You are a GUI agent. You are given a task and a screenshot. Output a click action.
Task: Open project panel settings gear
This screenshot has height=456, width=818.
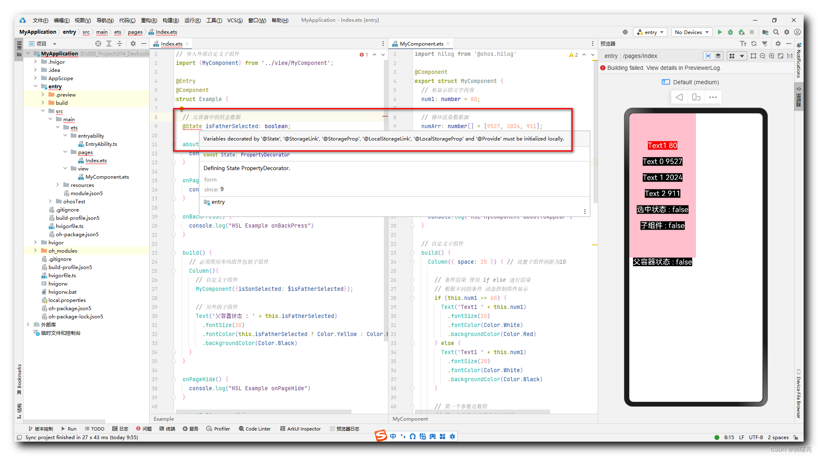click(x=133, y=44)
